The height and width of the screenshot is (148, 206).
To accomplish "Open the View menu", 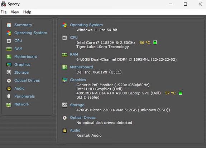I will [x=15, y=12].
